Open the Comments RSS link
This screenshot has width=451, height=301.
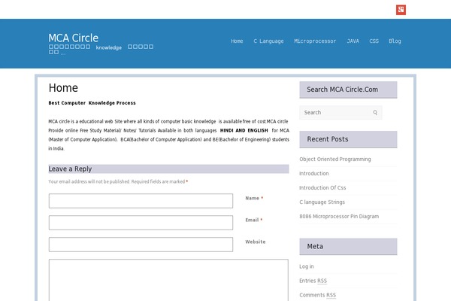click(317, 295)
